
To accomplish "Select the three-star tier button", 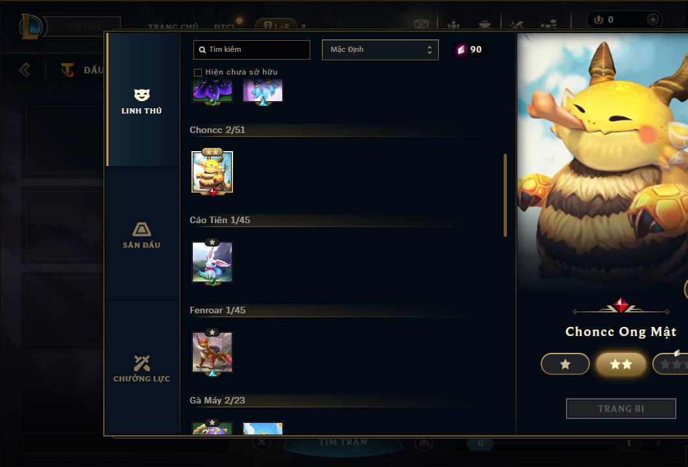I will point(670,364).
